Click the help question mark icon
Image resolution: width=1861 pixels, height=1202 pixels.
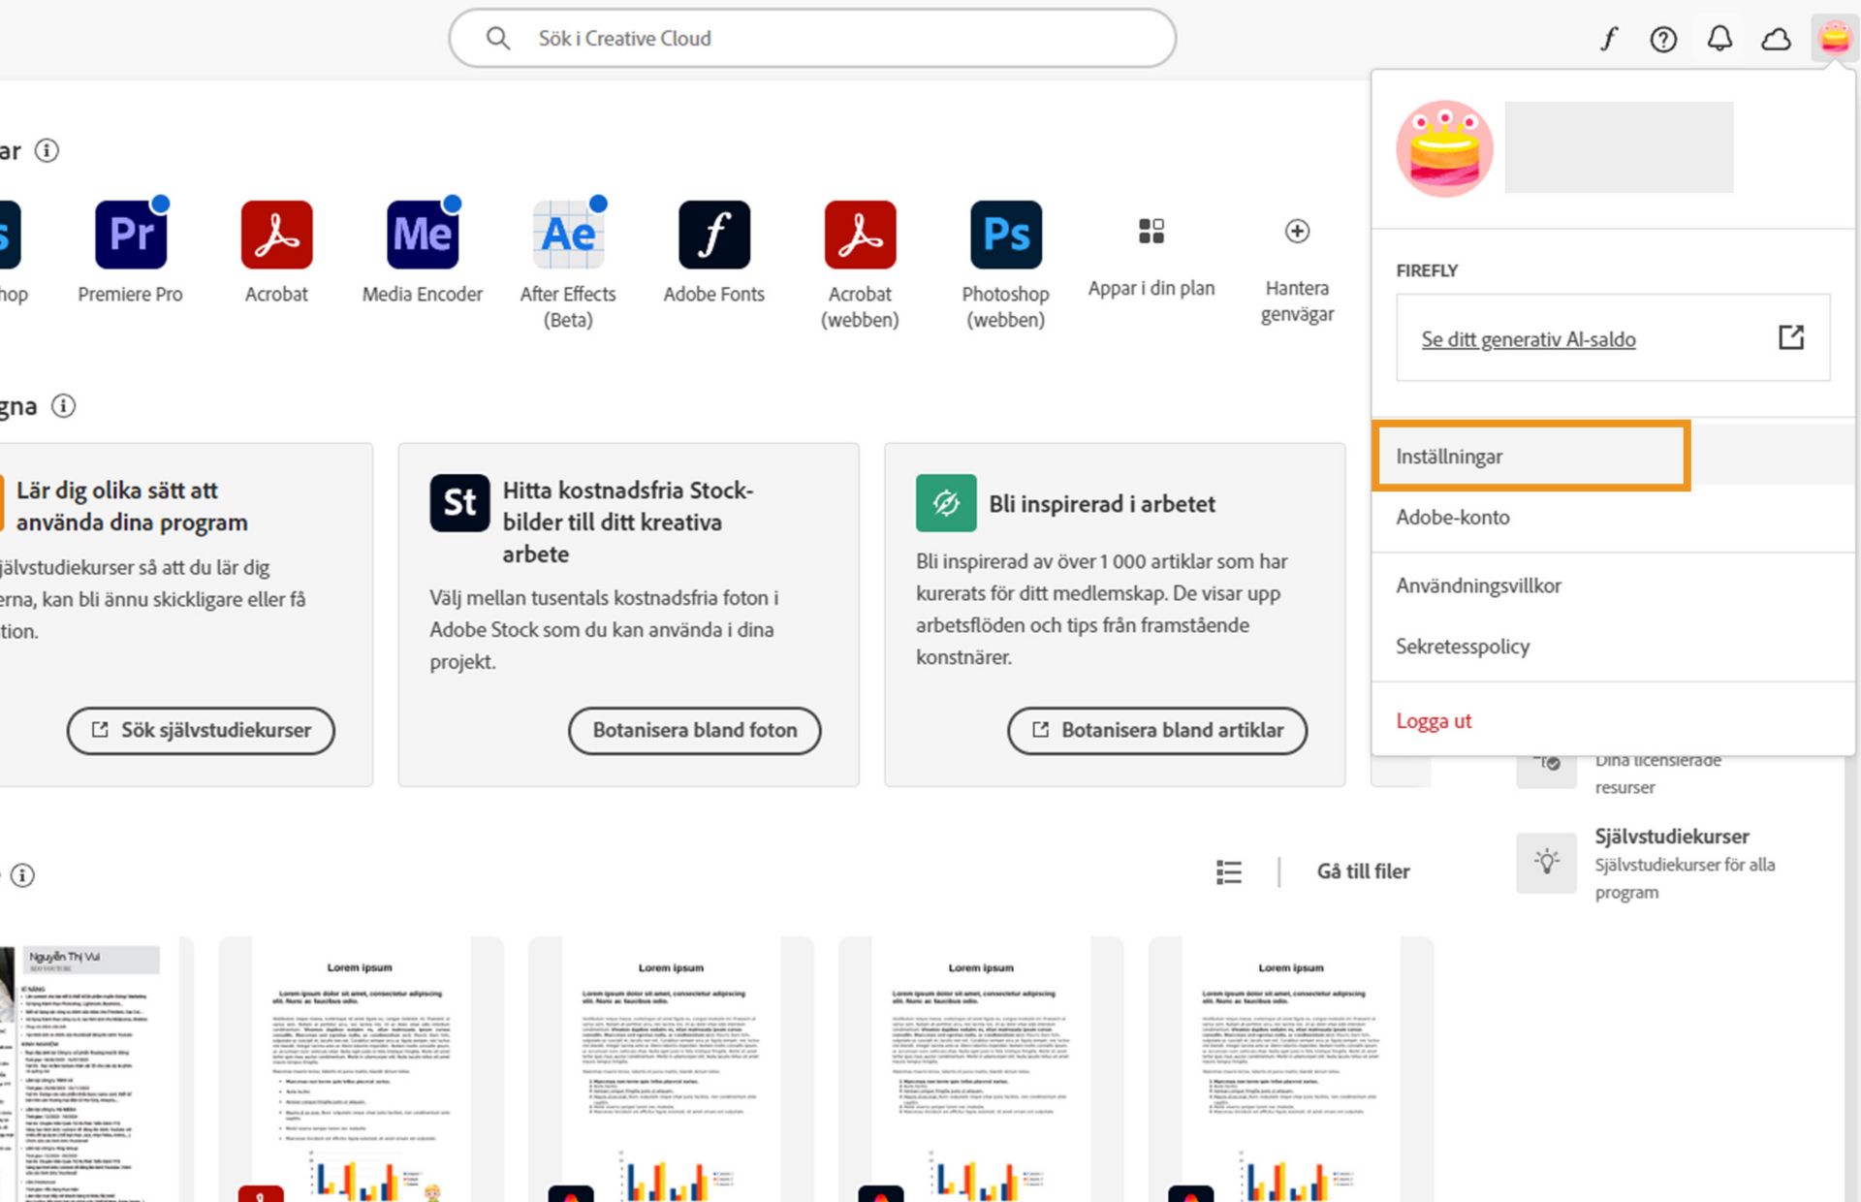[x=1663, y=39]
